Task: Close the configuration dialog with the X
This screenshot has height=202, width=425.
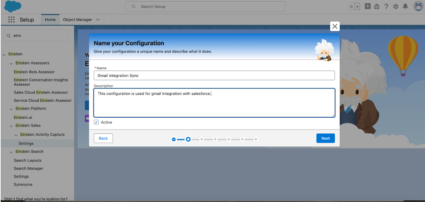Action: pyautogui.click(x=335, y=26)
